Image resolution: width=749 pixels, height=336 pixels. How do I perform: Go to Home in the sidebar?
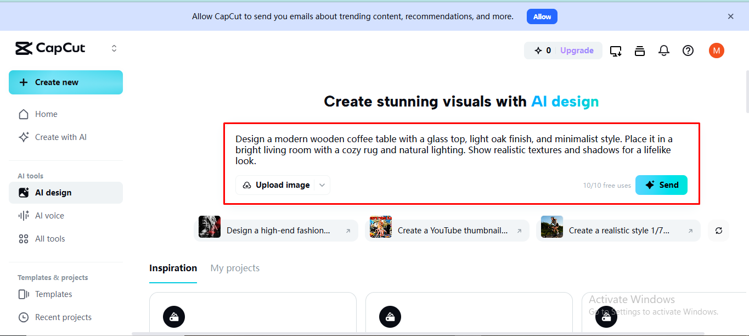pos(47,114)
